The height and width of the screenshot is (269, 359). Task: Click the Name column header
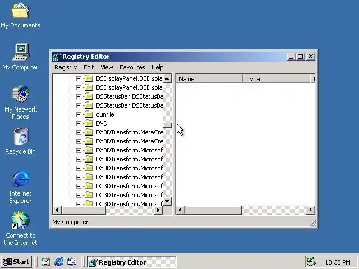click(x=209, y=79)
